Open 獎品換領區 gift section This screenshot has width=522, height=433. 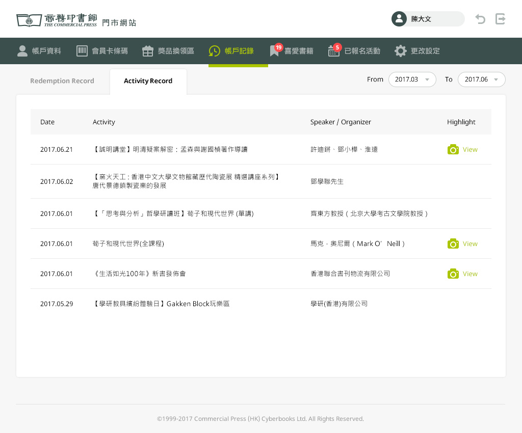coord(168,51)
